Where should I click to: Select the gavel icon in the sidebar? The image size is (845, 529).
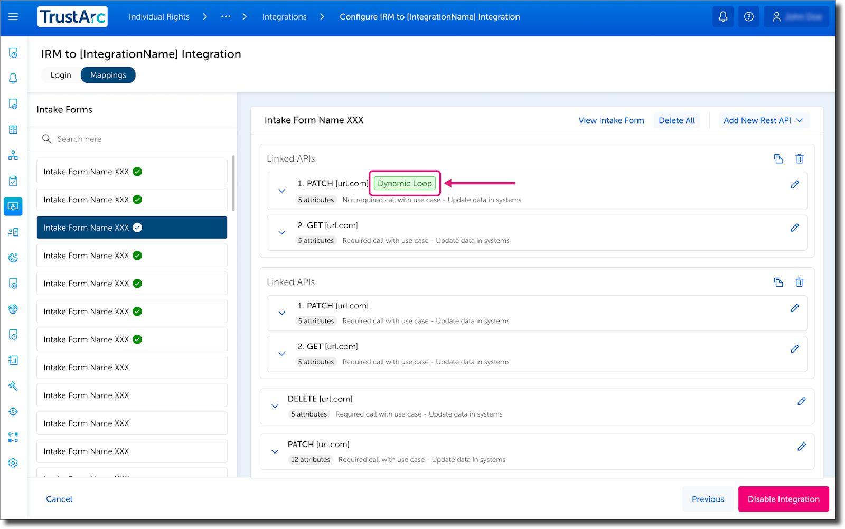(13, 386)
